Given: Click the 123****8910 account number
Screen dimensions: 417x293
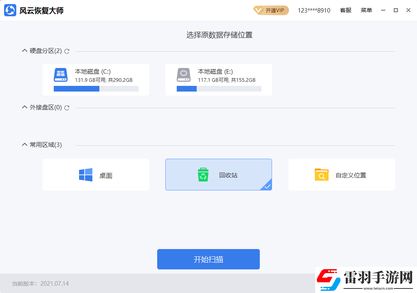Looking at the screenshot, I should click(x=314, y=10).
